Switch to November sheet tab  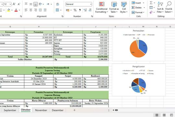41,110
